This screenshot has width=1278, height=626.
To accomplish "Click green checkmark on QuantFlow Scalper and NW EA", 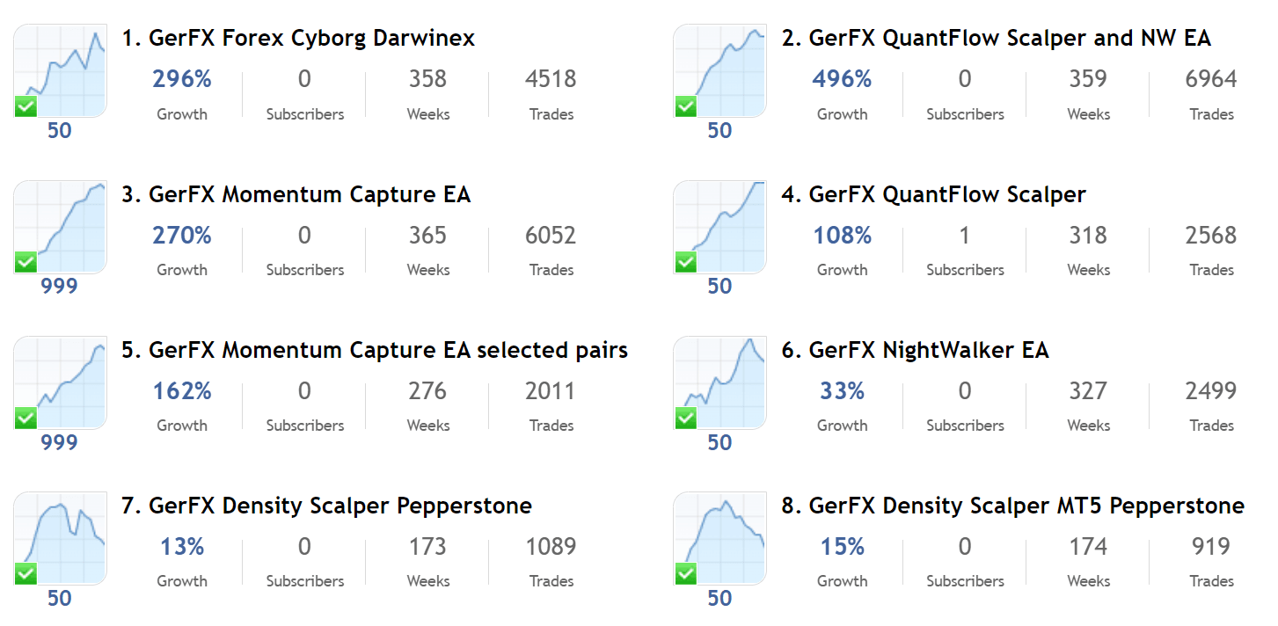I will point(686,106).
